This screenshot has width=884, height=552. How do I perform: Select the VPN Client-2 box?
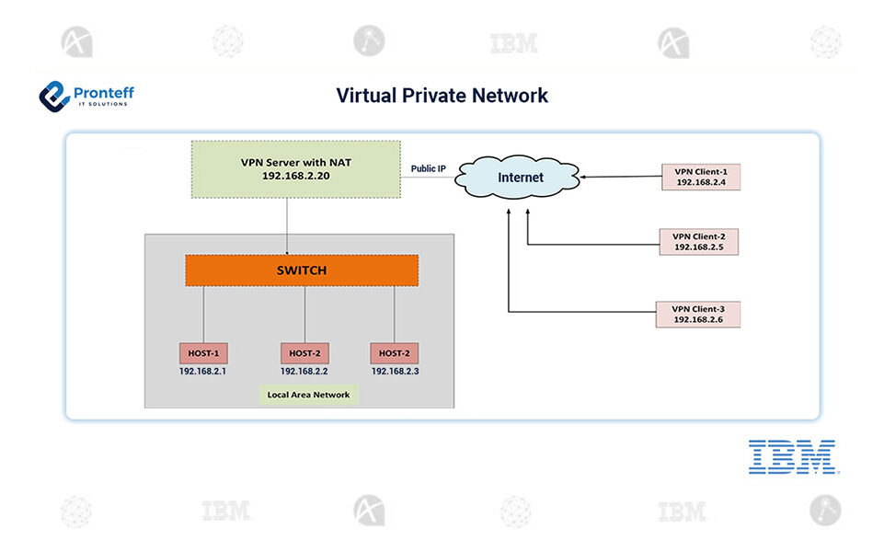tap(698, 242)
